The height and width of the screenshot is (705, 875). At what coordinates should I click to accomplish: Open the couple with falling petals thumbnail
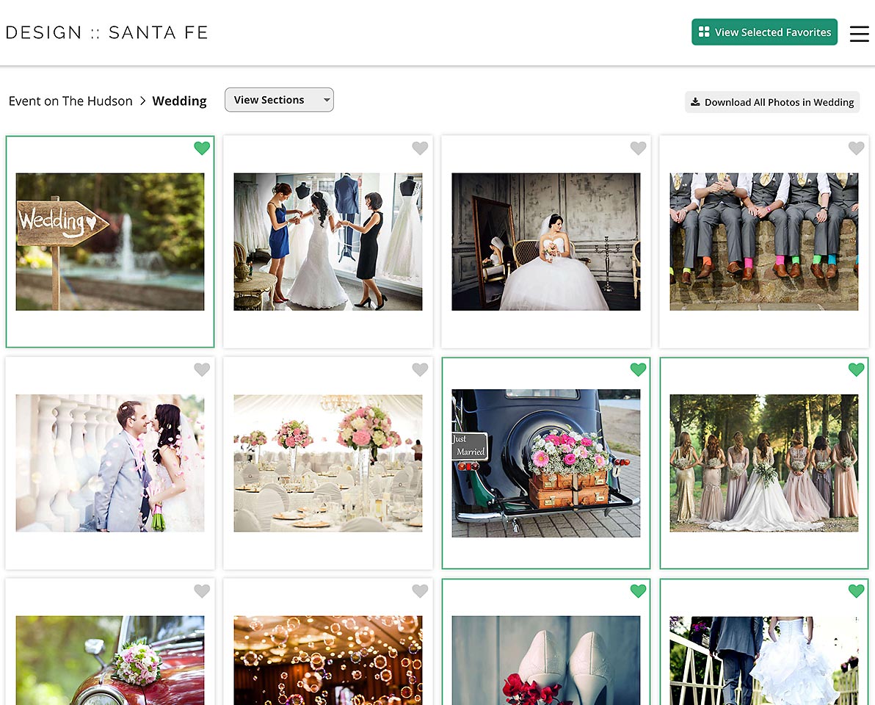point(110,463)
